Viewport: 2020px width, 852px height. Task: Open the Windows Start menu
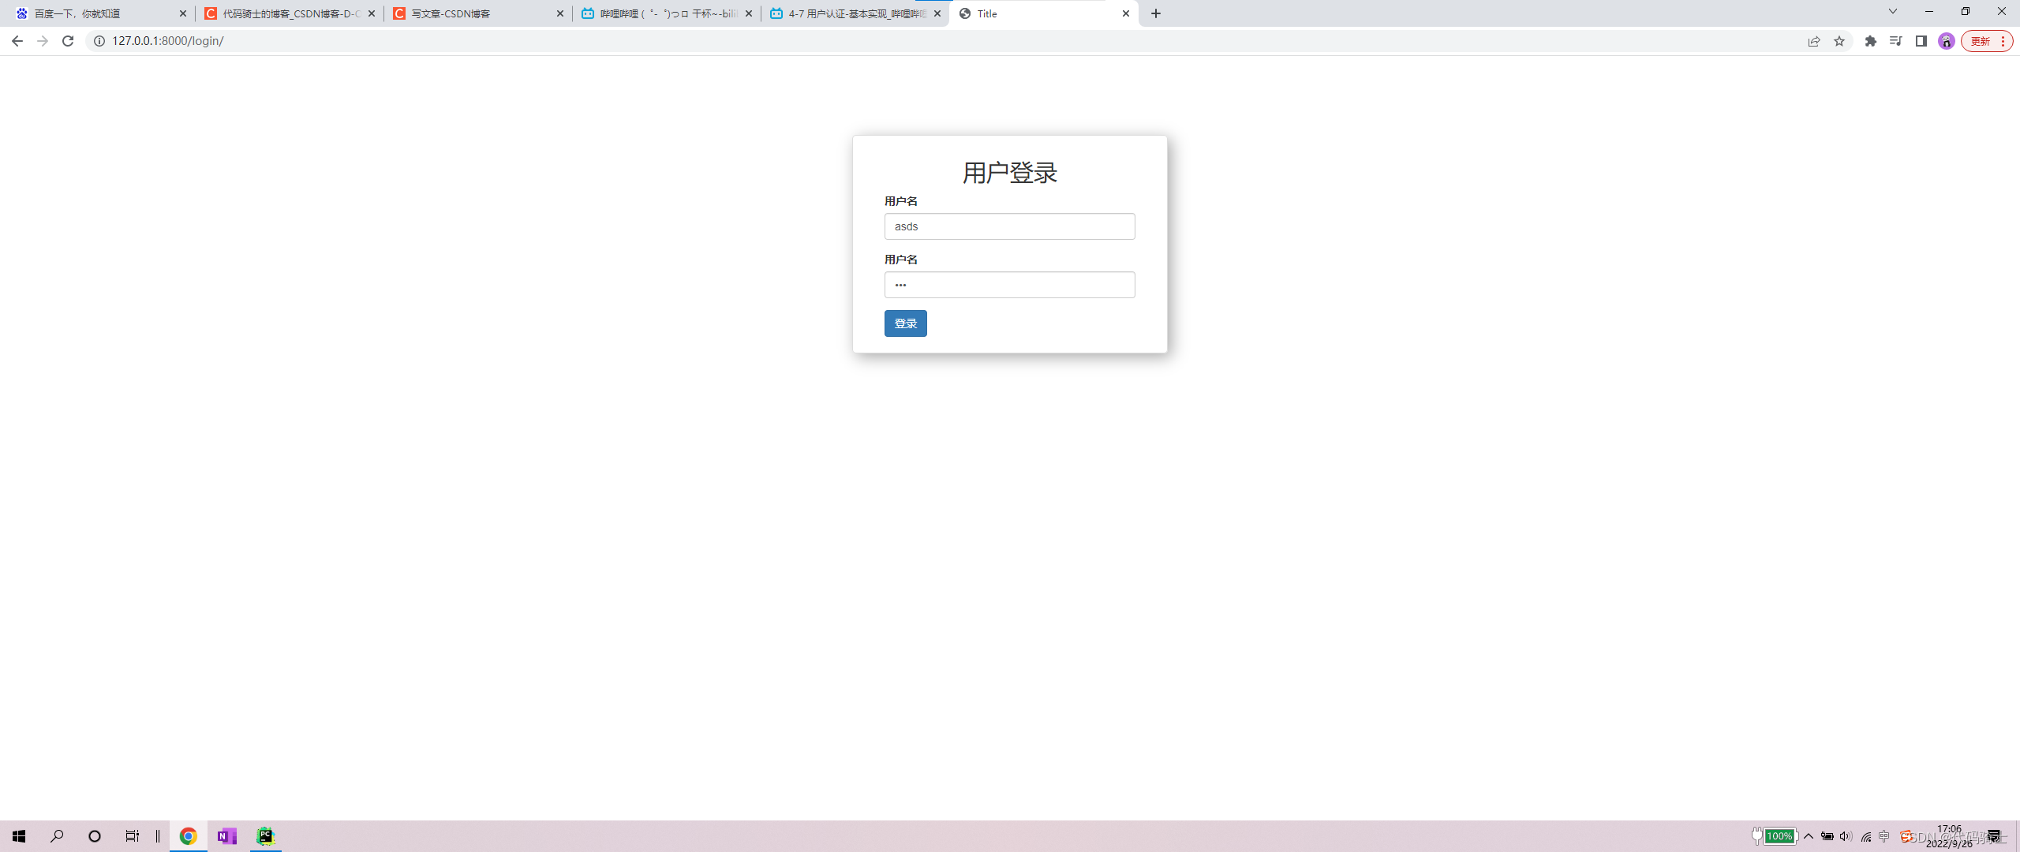point(19,836)
